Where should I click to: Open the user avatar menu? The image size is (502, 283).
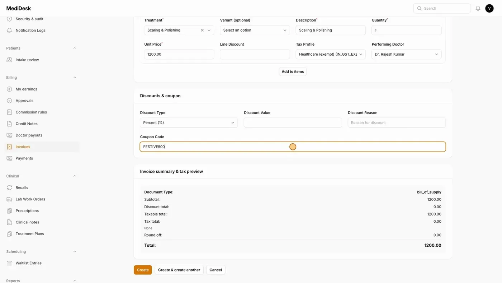[489, 8]
